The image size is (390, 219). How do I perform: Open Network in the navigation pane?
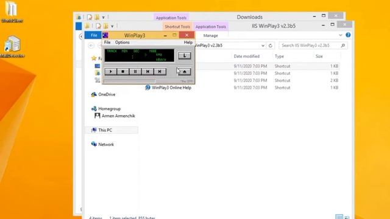pos(106,145)
